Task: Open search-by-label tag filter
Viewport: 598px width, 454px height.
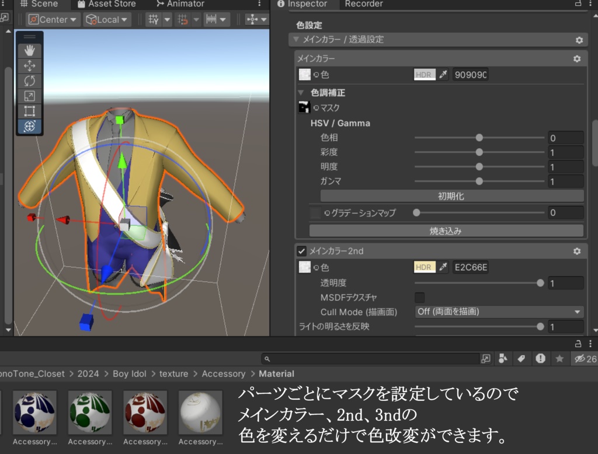Action: (x=521, y=359)
